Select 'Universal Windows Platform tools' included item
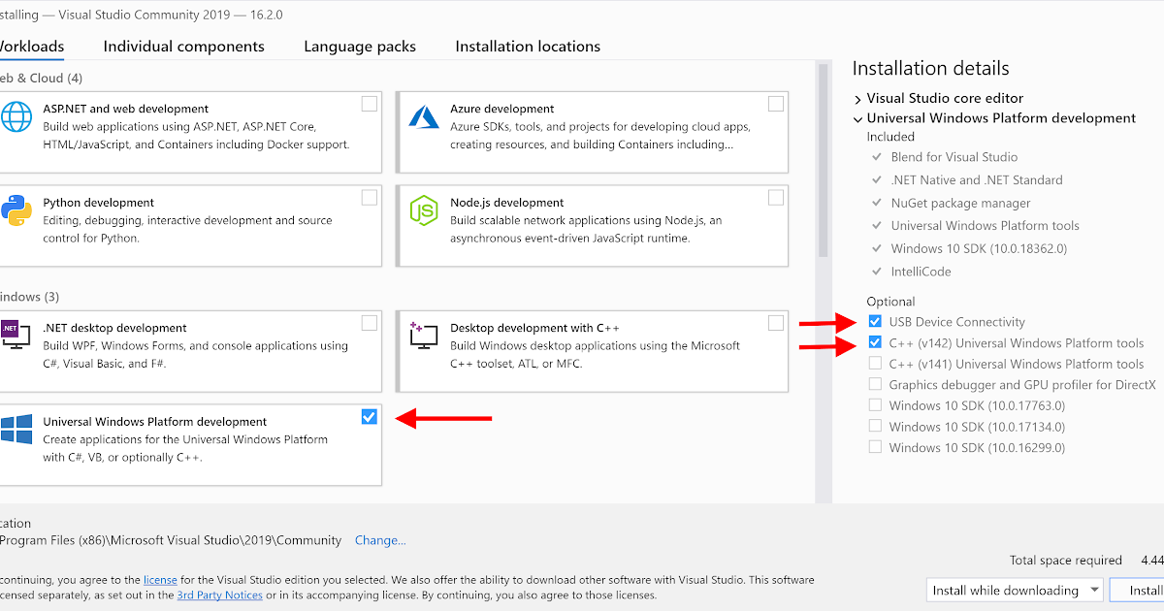The height and width of the screenshot is (611, 1164). [x=986, y=225]
